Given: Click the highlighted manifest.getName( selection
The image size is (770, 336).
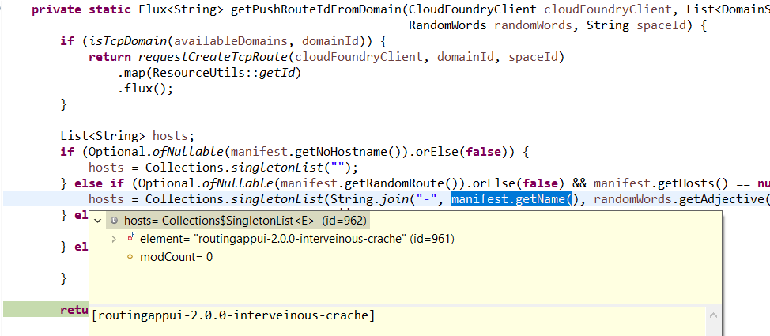Looking at the screenshot, I should (513, 199).
